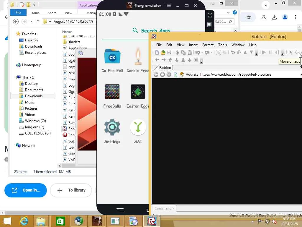Open flarg emulator hamburger menu
The height and width of the screenshot is (227, 302).
[x=169, y=5]
